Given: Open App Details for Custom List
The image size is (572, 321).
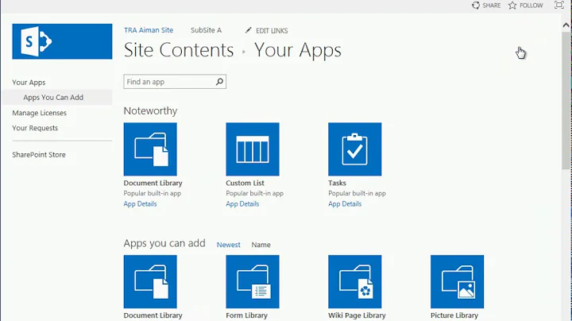Looking at the screenshot, I should [242, 204].
